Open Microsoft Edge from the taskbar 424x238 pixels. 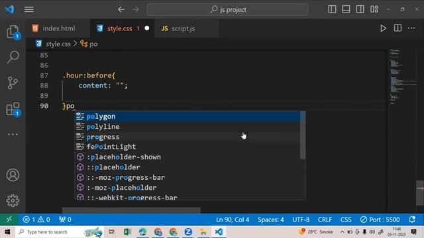pos(142,232)
